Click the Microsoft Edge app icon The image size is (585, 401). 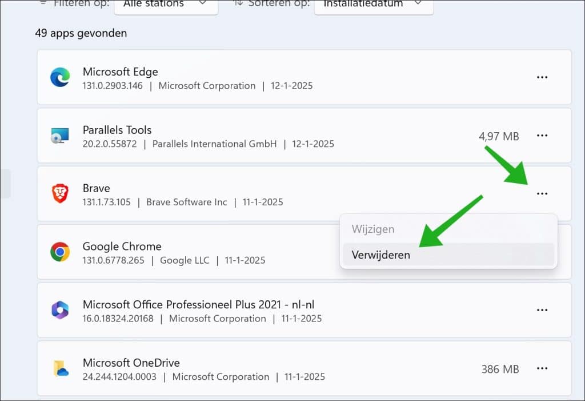(60, 77)
